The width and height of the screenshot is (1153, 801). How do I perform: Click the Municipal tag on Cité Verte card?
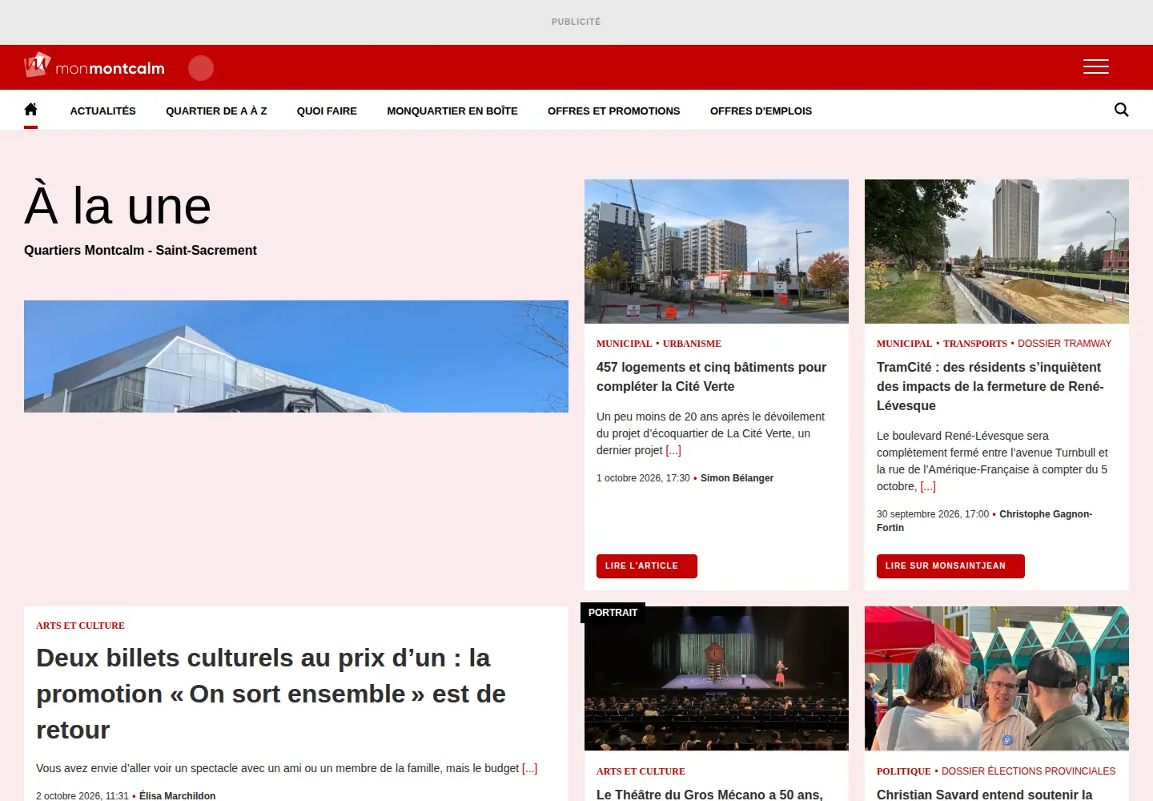pyautogui.click(x=624, y=344)
